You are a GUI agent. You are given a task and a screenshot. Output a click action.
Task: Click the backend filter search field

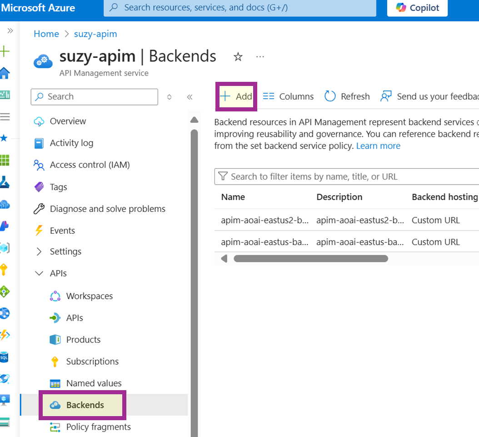click(x=345, y=176)
